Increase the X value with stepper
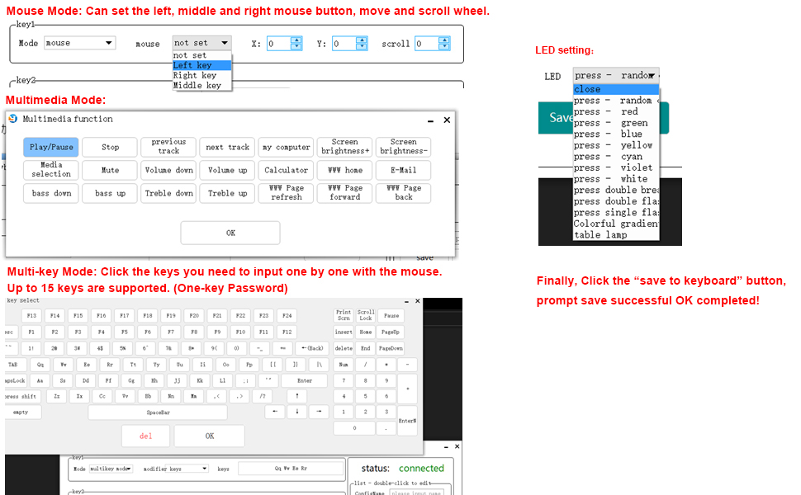This screenshot has width=801, height=495. pos(296,40)
